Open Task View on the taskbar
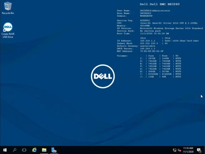Screen dimensions: 205x154 tap(24, 150)
